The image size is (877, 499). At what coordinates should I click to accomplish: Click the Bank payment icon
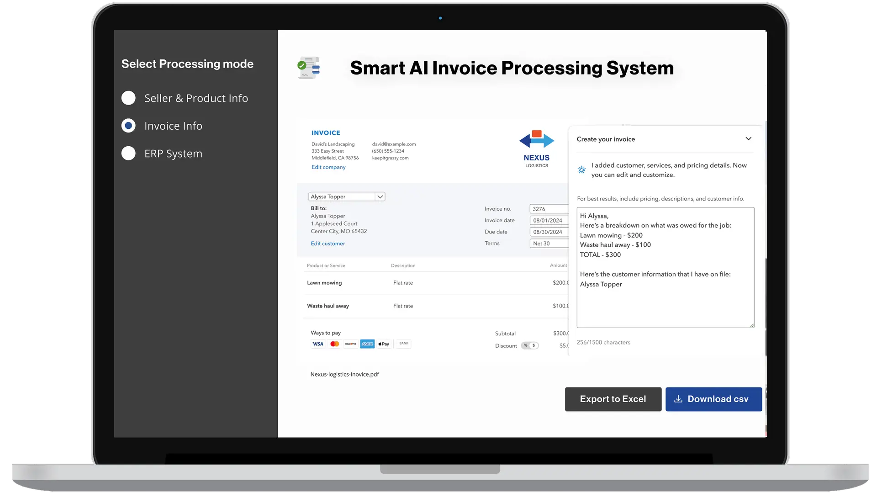[404, 344]
